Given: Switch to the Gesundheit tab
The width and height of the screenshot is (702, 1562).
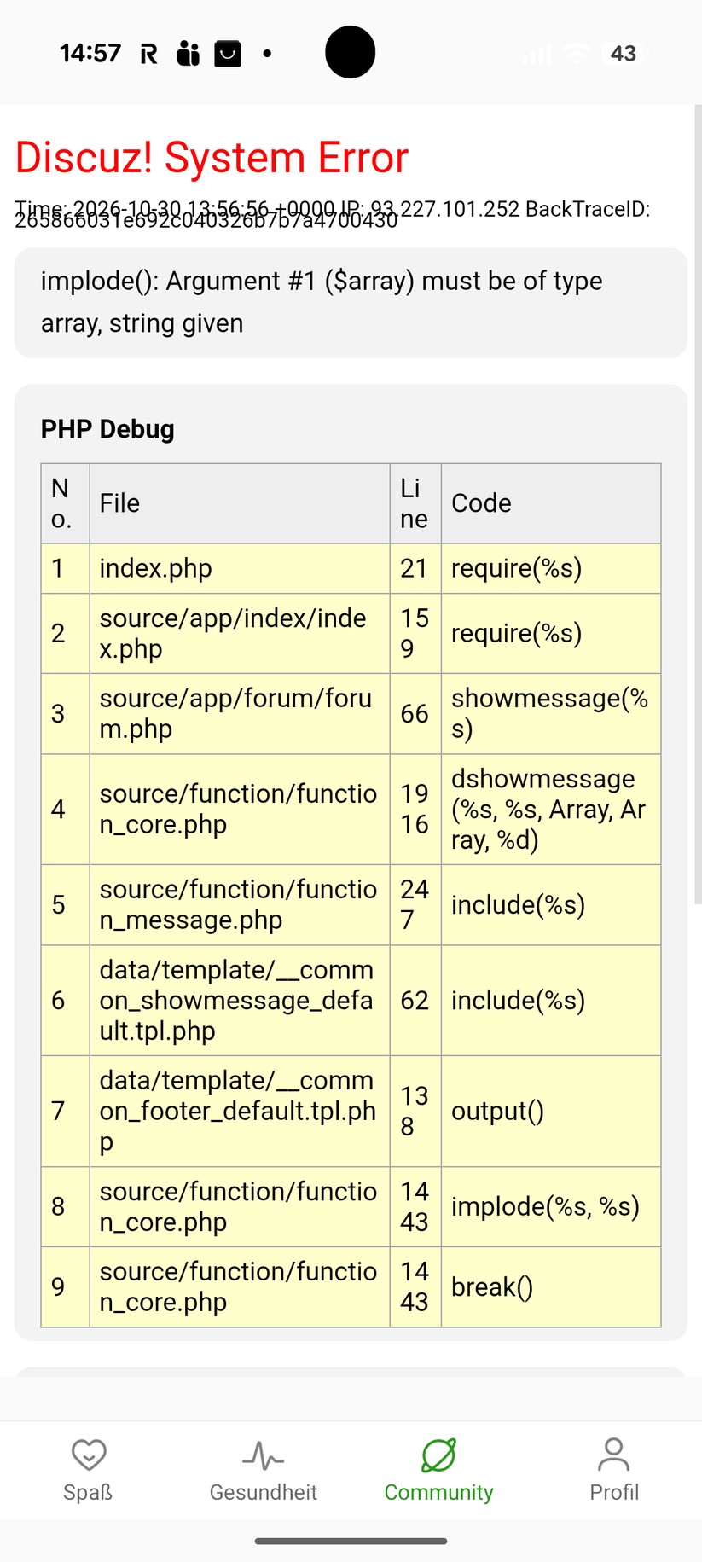Looking at the screenshot, I should [x=263, y=1470].
